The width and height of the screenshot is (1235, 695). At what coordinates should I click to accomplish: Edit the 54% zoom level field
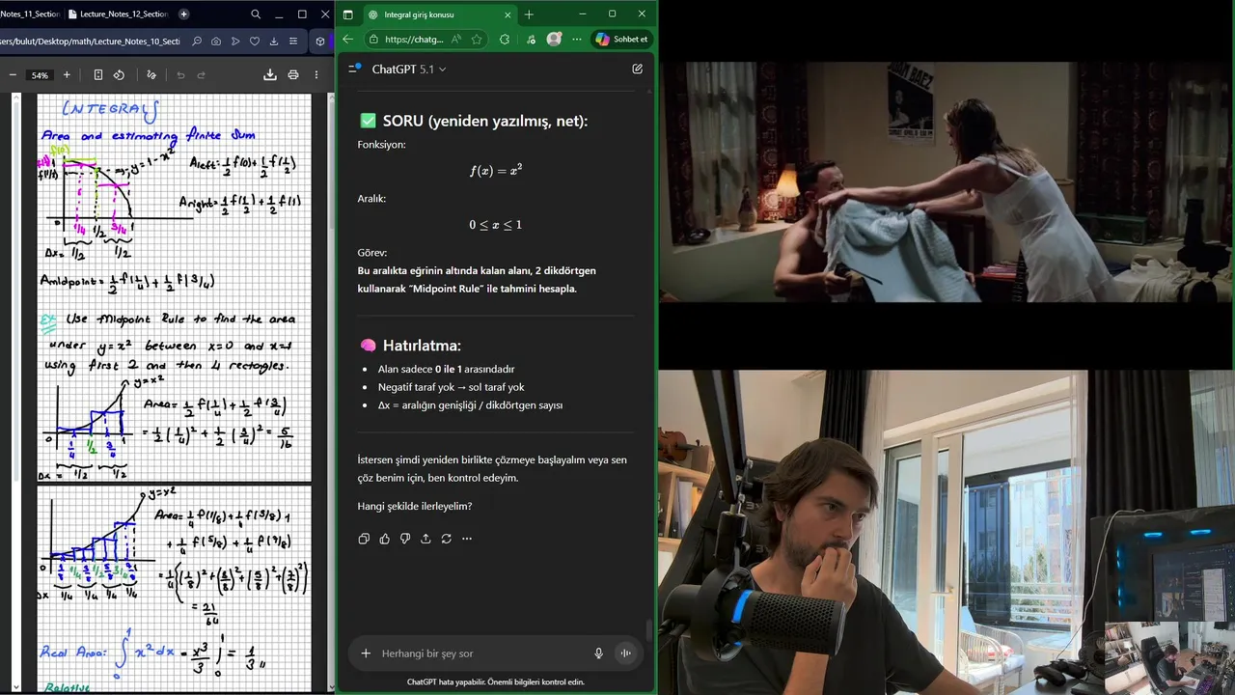pos(40,75)
